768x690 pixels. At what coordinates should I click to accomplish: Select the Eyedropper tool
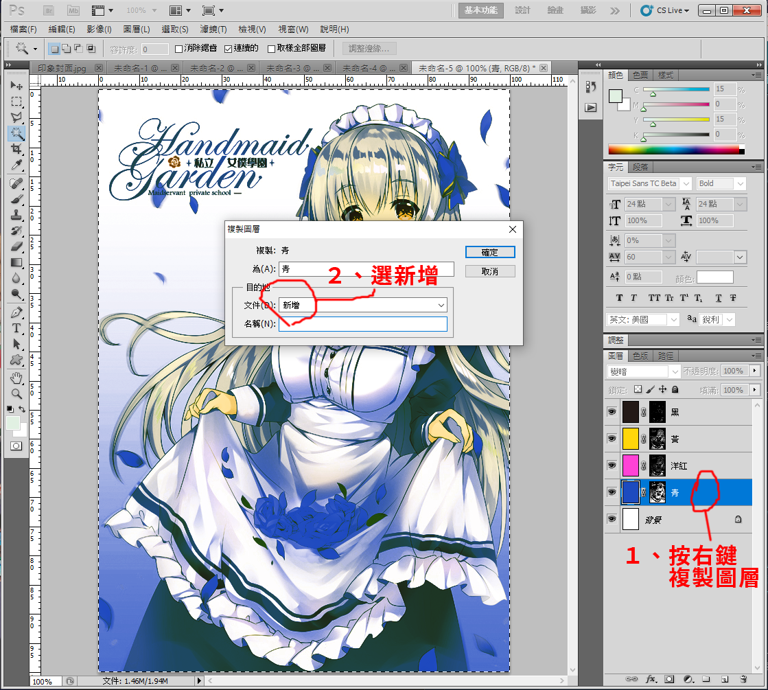16,165
